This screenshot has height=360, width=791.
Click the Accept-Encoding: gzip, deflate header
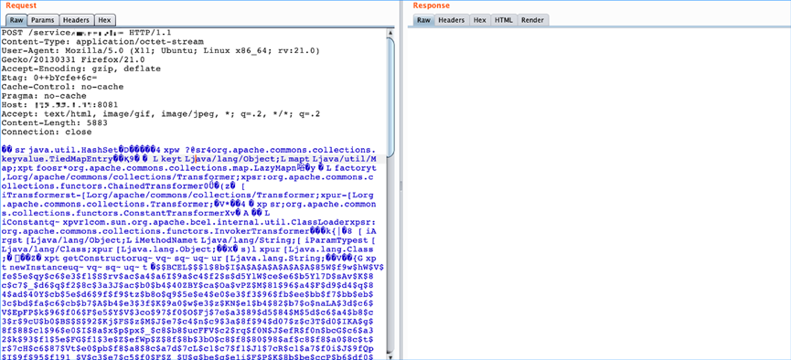pos(81,69)
